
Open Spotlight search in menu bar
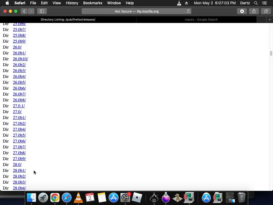[256, 3]
